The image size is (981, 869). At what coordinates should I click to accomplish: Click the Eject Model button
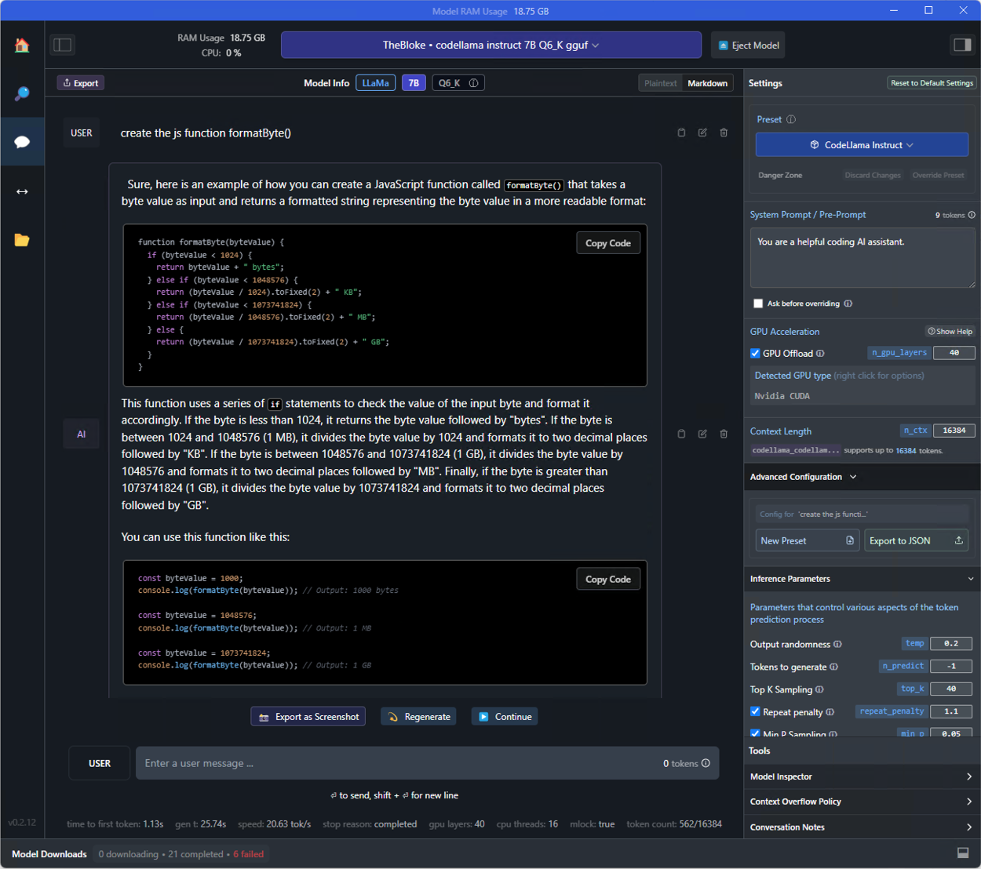(x=748, y=45)
